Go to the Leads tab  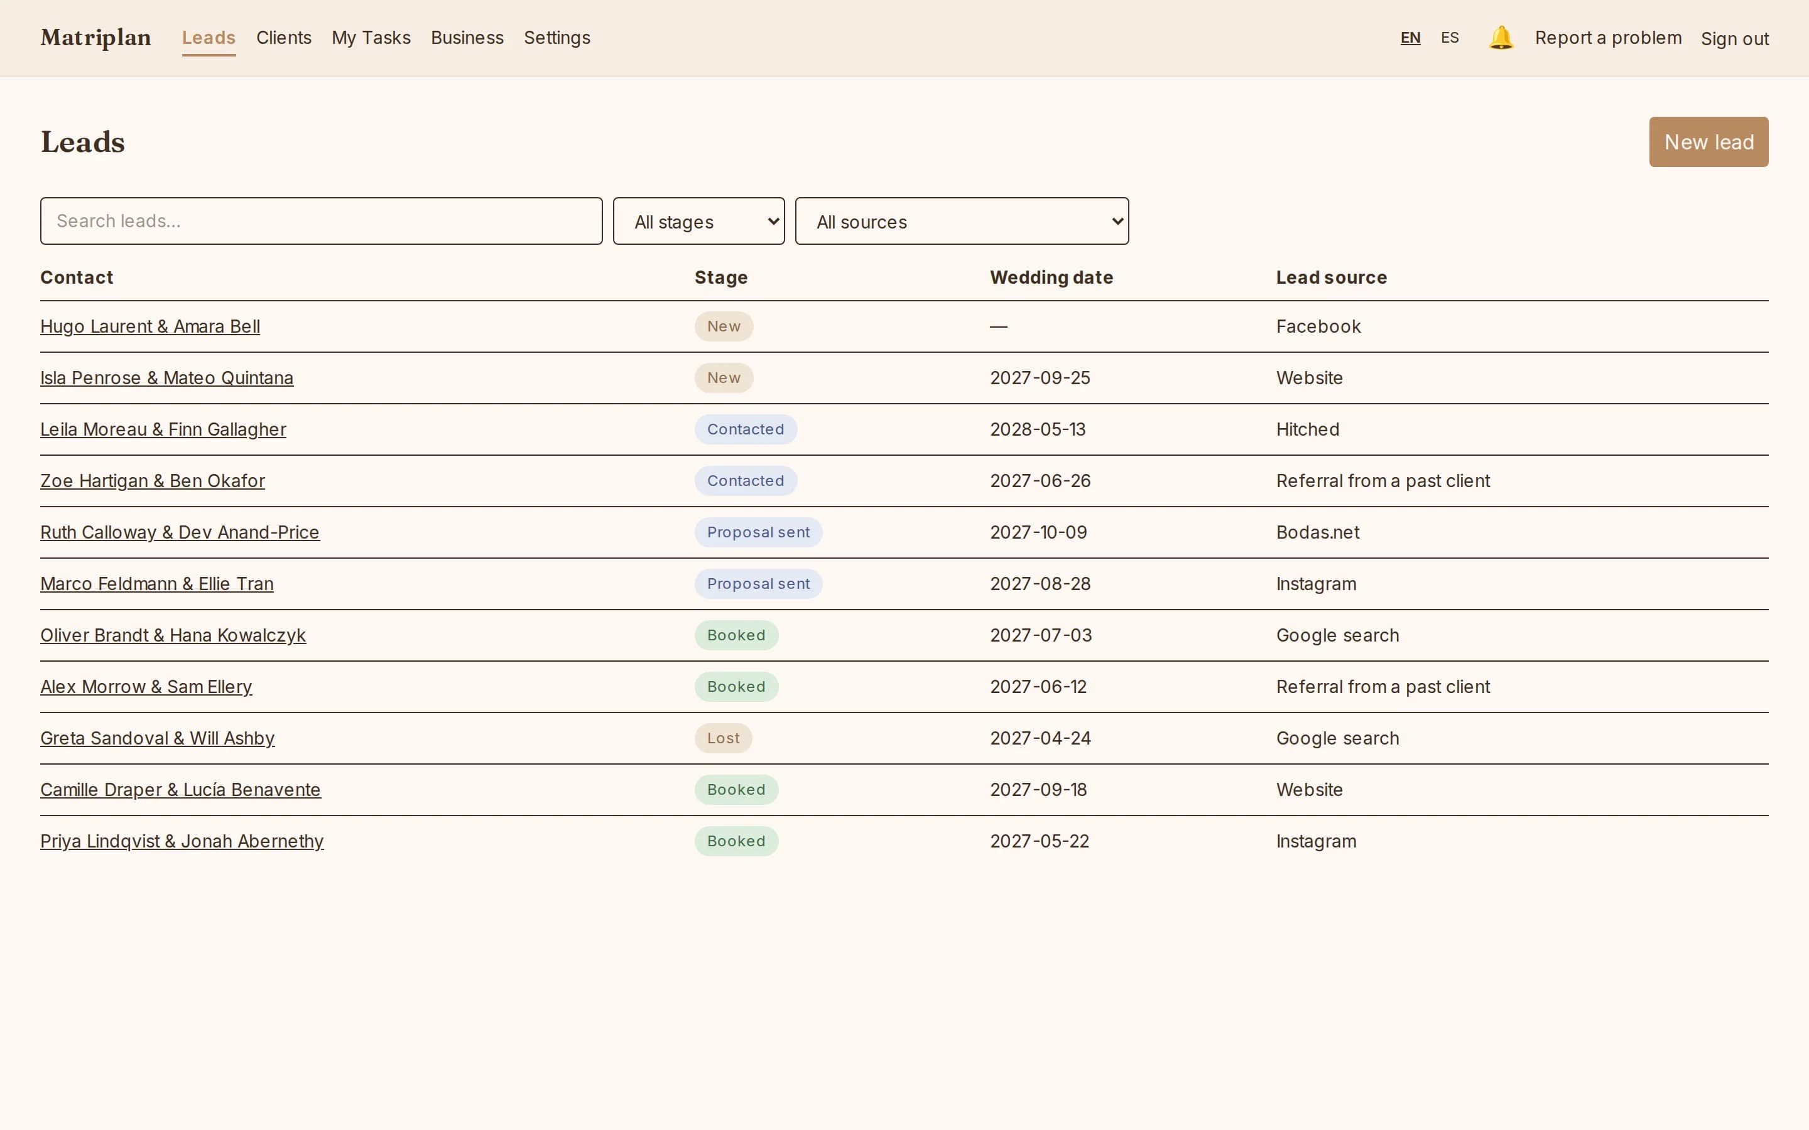pyautogui.click(x=209, y=38)
